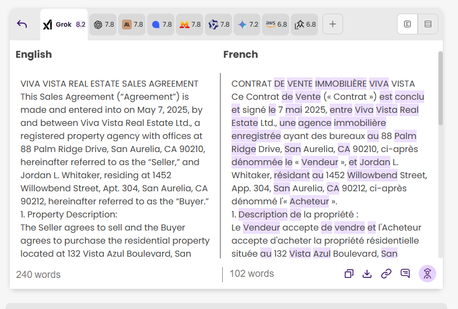Viewport: 458px width, 309px height.
Task: Switch to the stacked rows layout view
Action: [428, 24]
